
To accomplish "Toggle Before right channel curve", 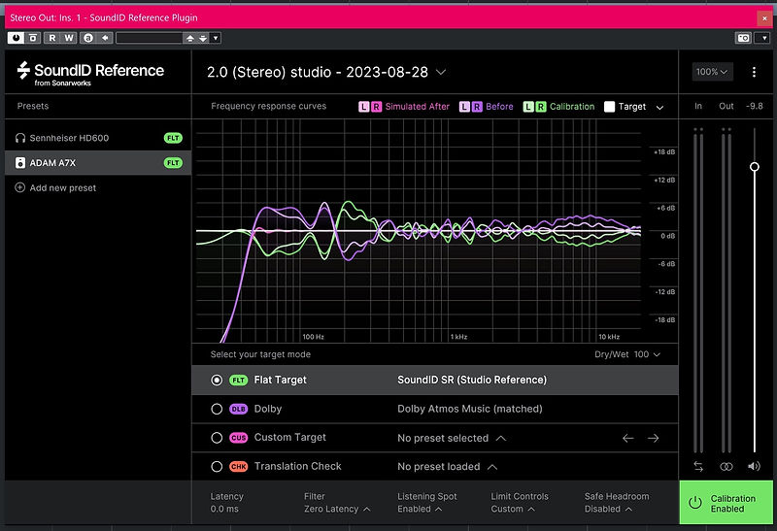I will (477, 107).
